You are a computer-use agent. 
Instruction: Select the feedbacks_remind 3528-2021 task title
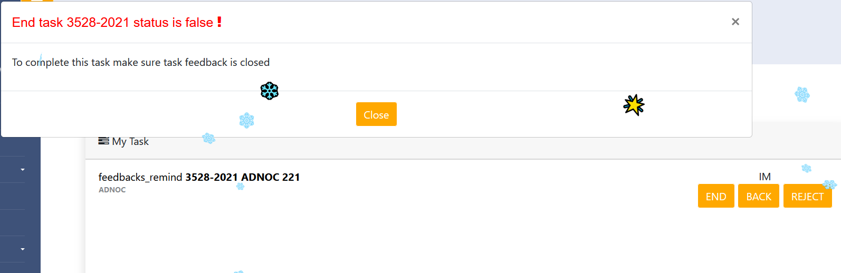pyautogui.click(x=199, y=177)
